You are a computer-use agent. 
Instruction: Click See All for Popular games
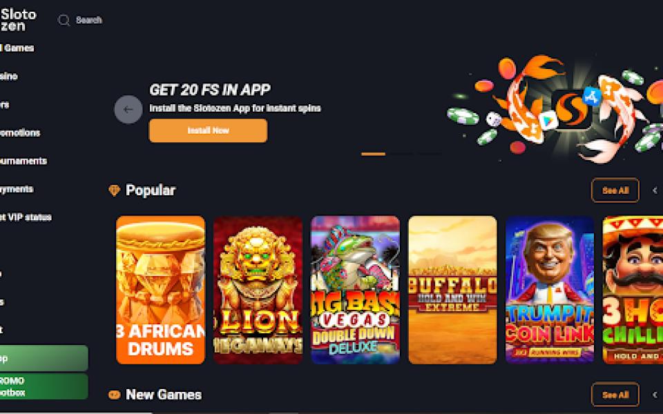(615, 190)
